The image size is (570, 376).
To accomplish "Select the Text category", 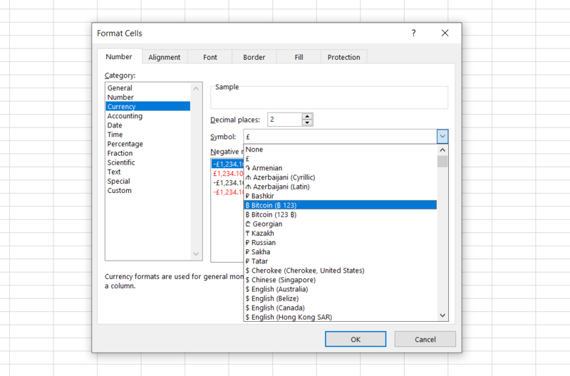I will click(148, 172).
